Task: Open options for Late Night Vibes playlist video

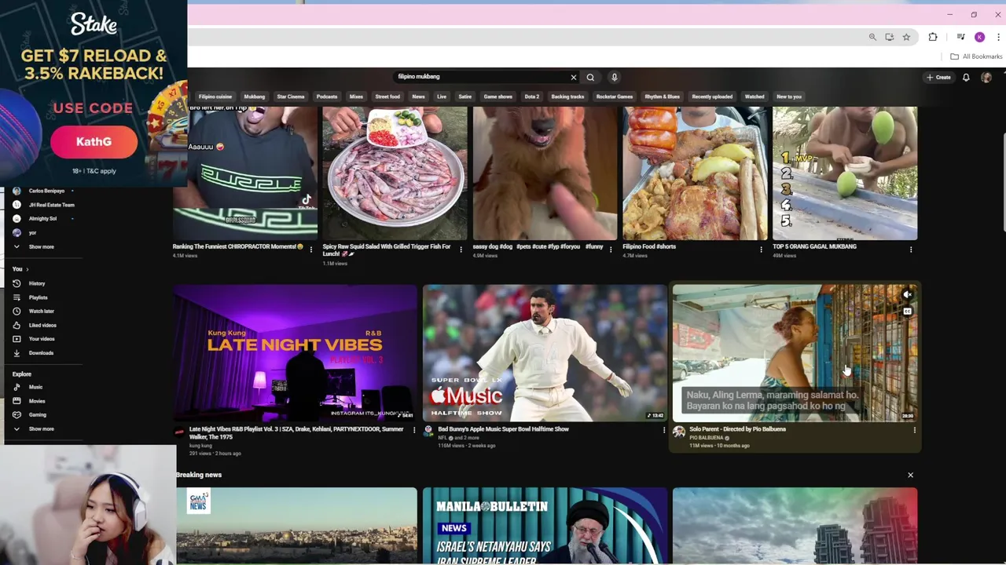Action: coord(414,430)
